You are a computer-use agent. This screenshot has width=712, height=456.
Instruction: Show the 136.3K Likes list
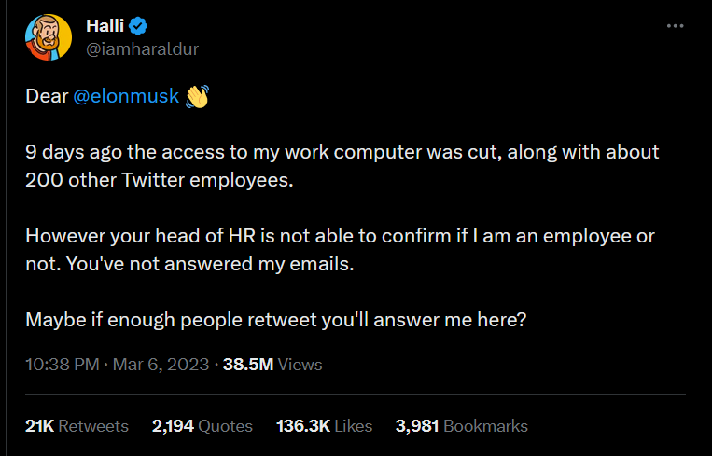324,426
